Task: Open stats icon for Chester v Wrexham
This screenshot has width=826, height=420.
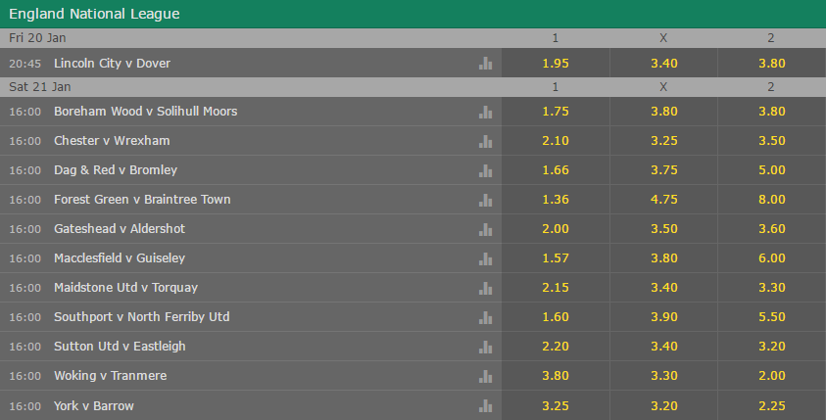Action: pos(485,141)
